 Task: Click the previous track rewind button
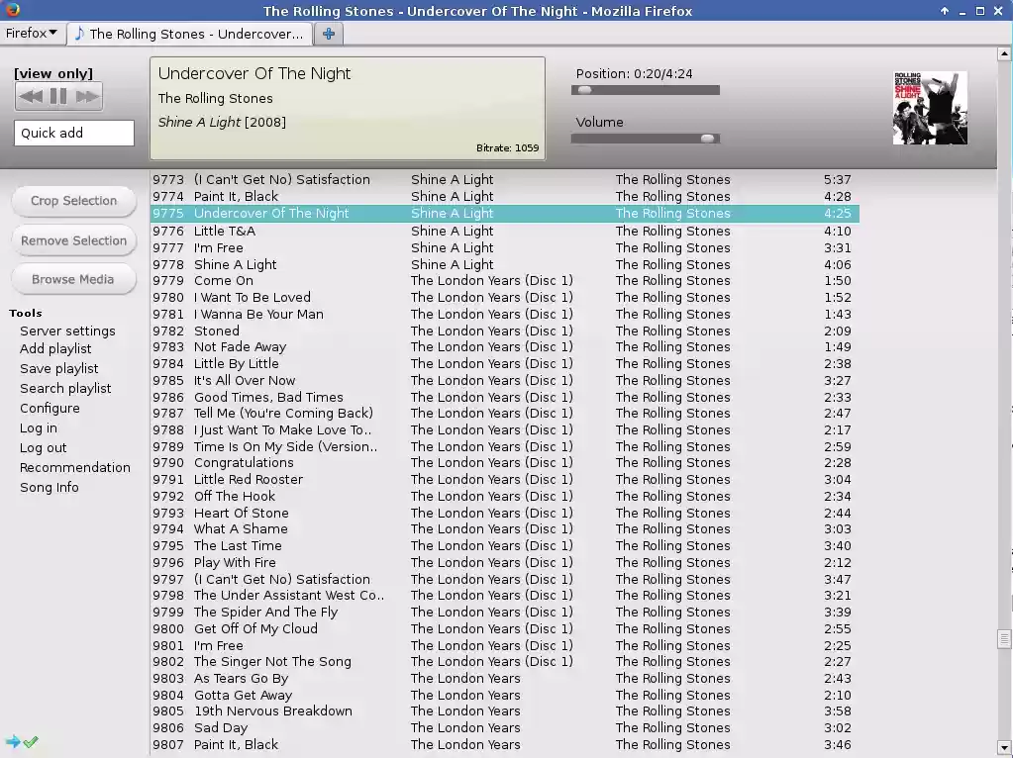click(31, 96)
